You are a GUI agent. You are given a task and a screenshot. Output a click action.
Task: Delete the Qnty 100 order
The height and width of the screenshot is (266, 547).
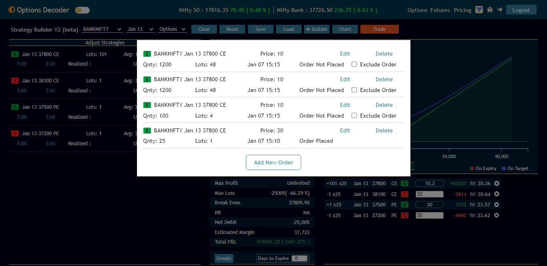[384, 105]
